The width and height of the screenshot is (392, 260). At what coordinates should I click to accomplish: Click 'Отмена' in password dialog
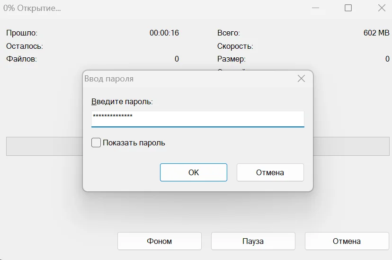pos(270,172)
